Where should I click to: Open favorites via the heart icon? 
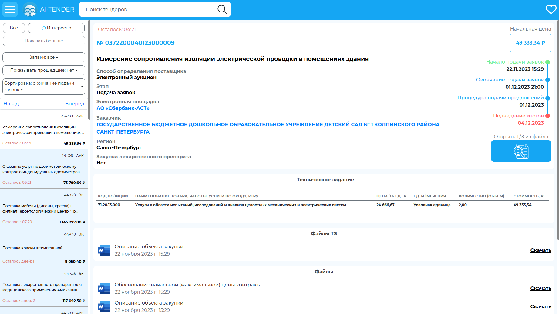[551, 9]
